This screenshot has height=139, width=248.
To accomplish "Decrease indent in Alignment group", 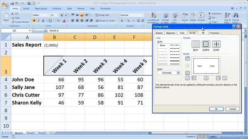I will [x=87, y=20].
